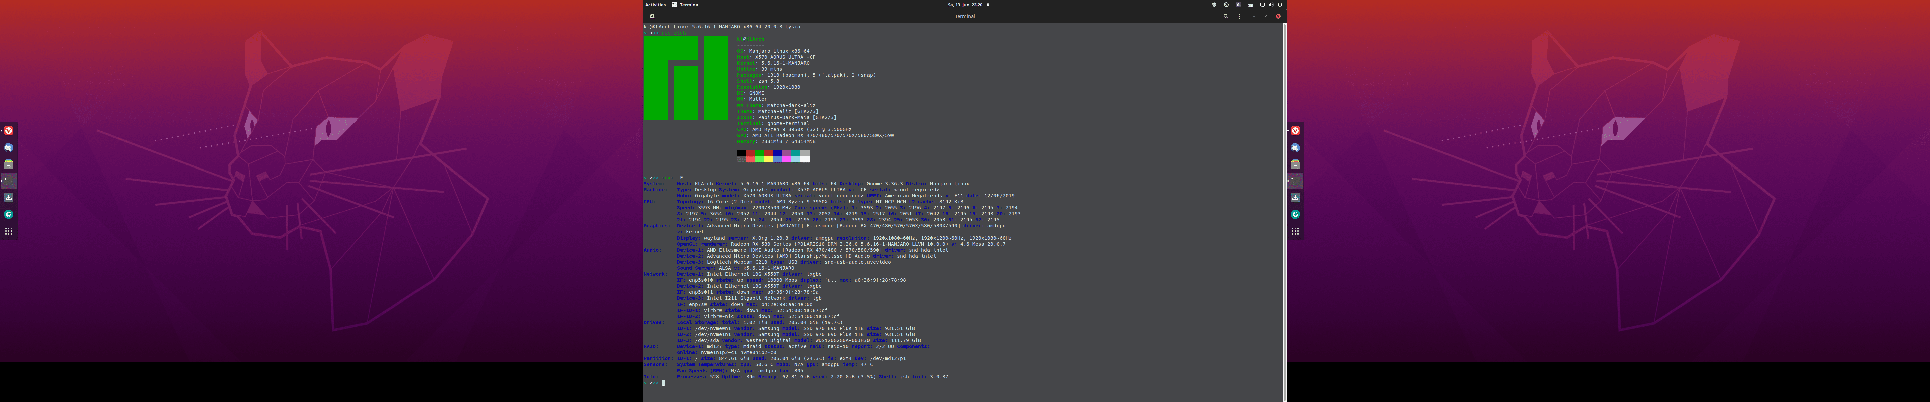Open the software installer icon in left monitor dock

[9, 198]
